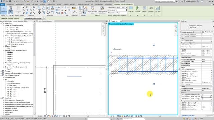Screen dimensions: 214x120
Task: Click the options button beside rebar shape dropdown
Action: [45, 18]
